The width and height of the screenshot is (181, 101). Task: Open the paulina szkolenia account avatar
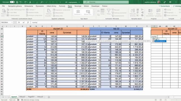coord(159,2)
